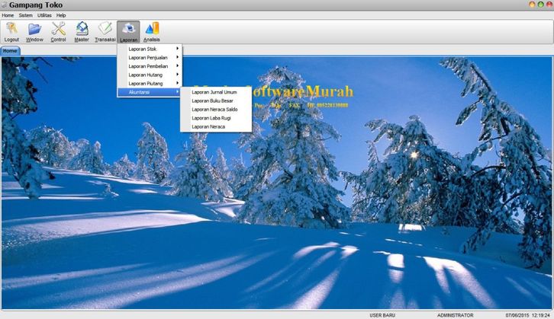554x319 pixels.
Task: Click the Transaksi toolbar icon
Action: (x=105, y=30)
